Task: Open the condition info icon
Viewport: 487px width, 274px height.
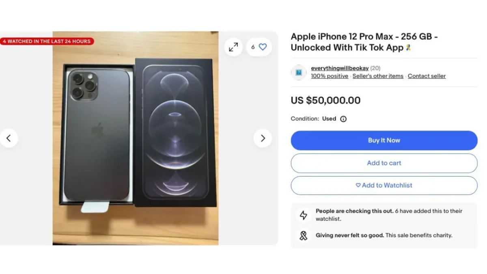Action: tap(343, 119)
